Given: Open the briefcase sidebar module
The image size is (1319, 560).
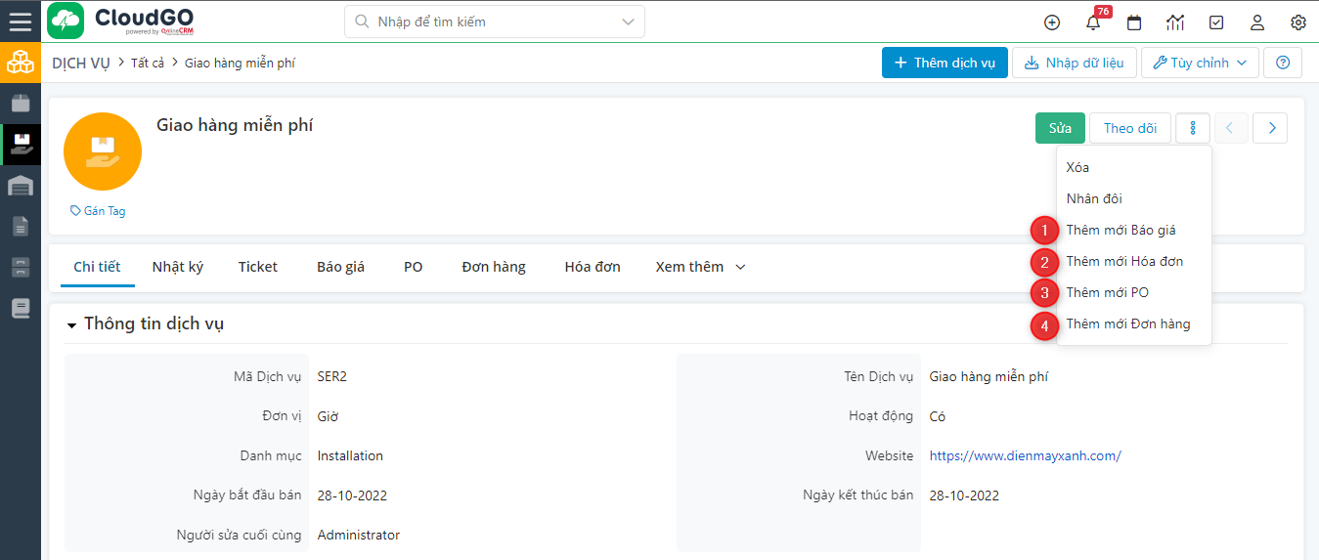Looking at the screenshot, I should [x=20, y=104].
